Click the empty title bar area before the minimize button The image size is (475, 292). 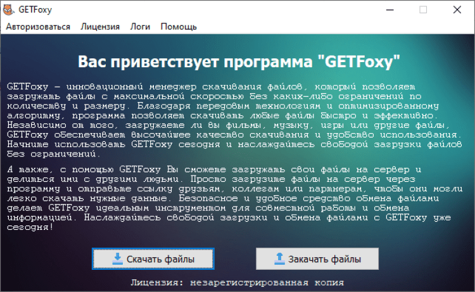point(222,10)
